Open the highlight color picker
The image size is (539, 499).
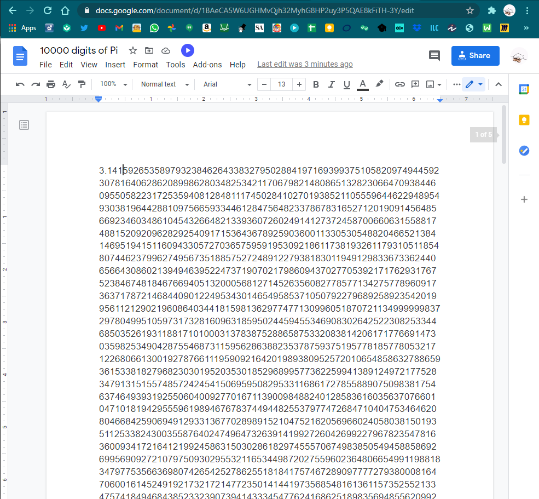coord(379,84)
